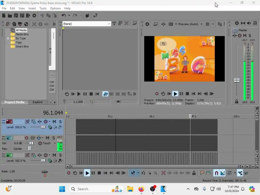This screenshot has width=260, height=195.
Task: Adjust track 1 Level slider
Action: (43, 127)
